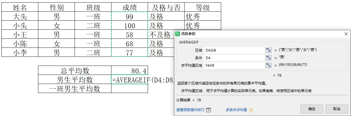Select the score cell 100
This screenshot has width=351, height=116.
pos(130,25)
